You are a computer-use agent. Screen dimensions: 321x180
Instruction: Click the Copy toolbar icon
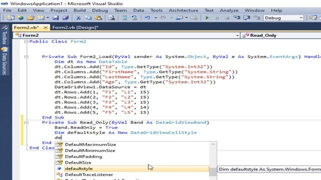coord(88,18)
